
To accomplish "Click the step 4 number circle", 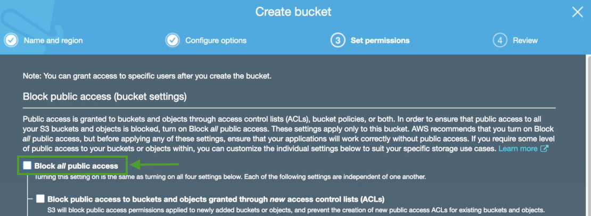I will pyautogui.click(x=499, y=40).
